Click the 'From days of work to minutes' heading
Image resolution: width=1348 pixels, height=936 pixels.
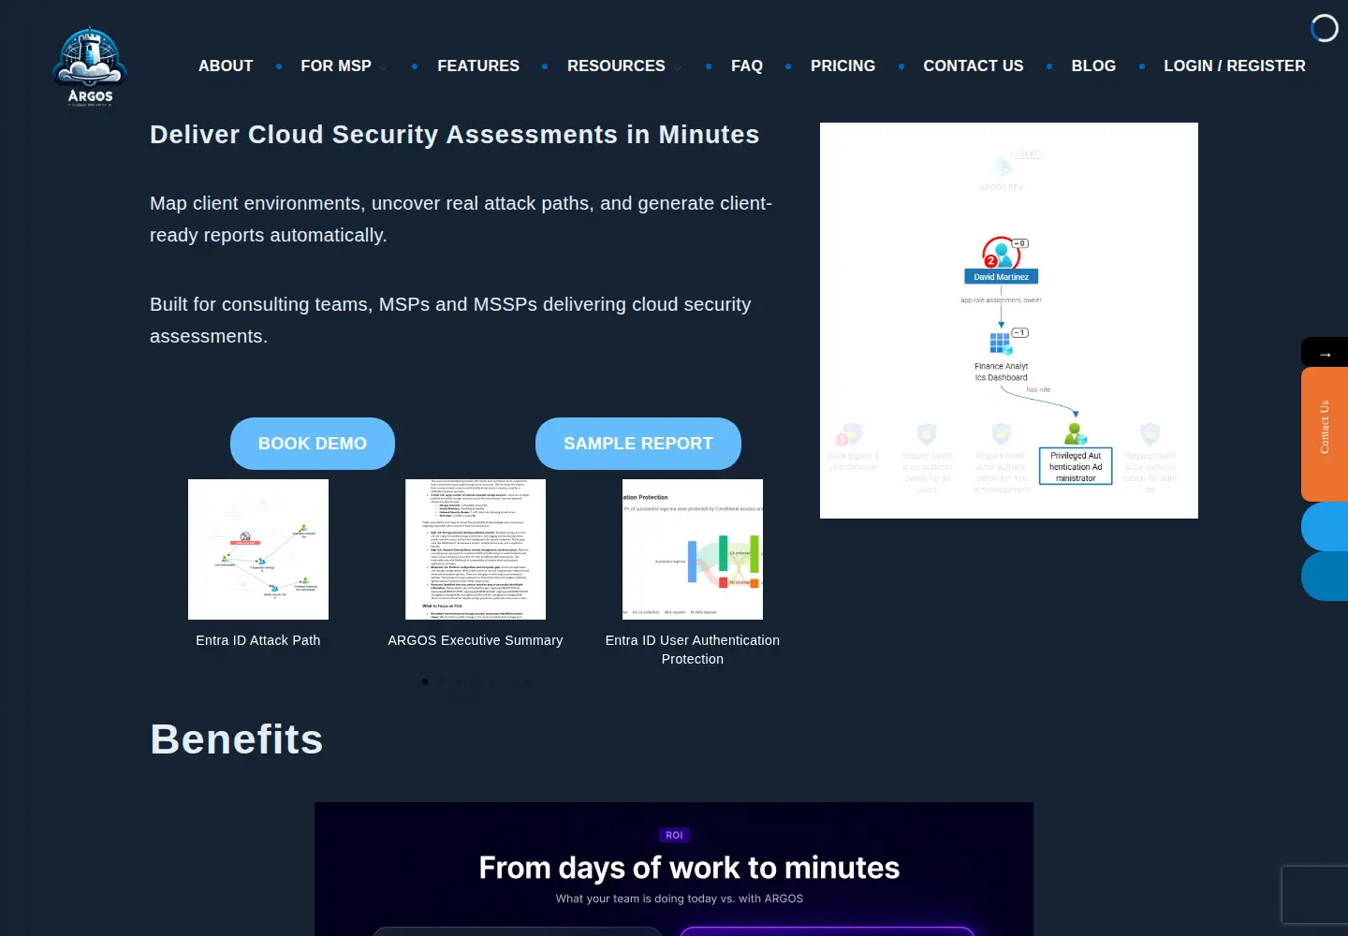point(689,868)
